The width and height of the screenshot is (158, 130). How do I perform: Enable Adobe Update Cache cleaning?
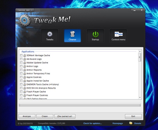pos(21,62)
